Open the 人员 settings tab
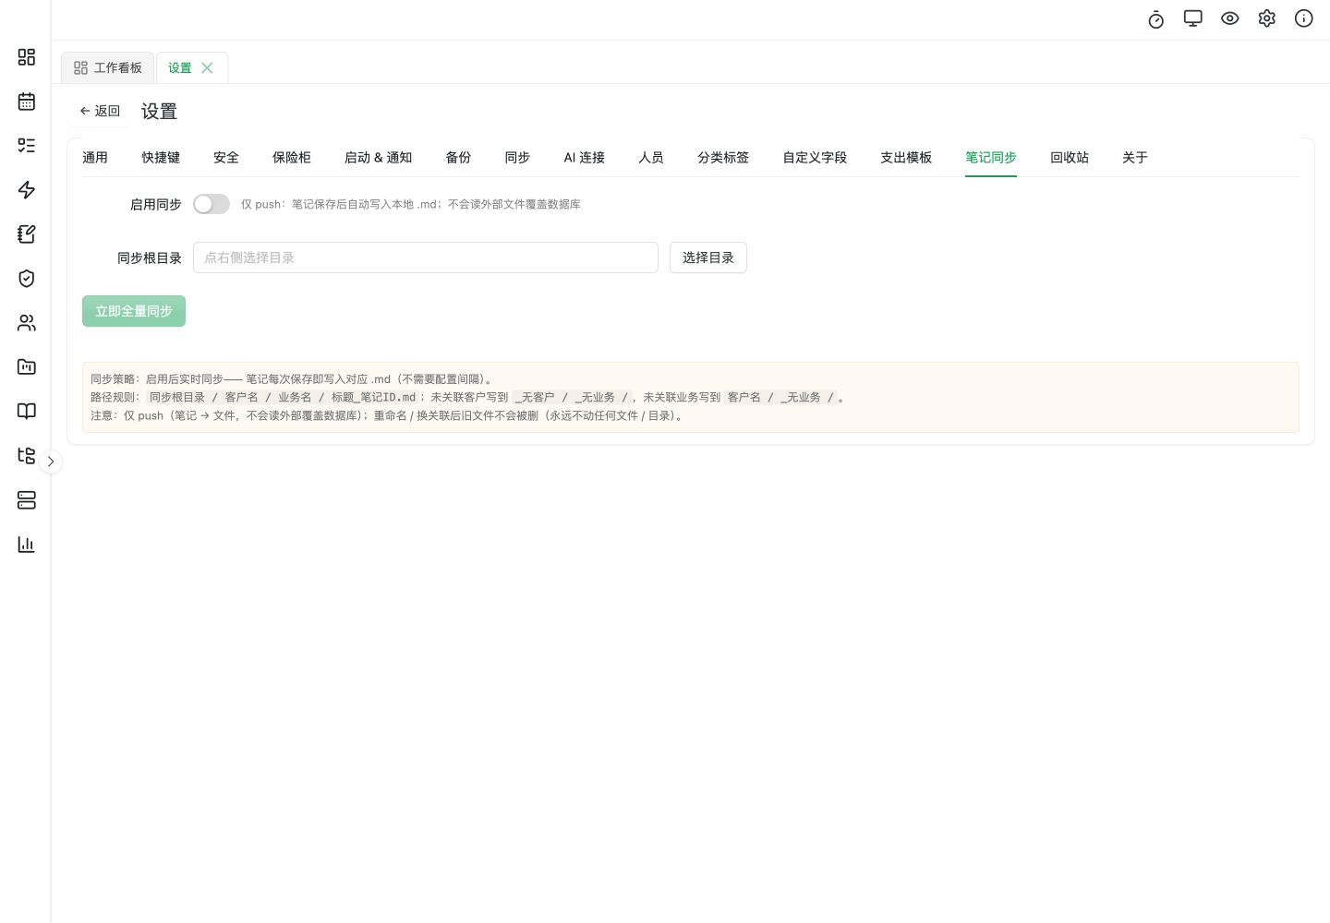Screen dimensions: 1330x923 [651, 158]
